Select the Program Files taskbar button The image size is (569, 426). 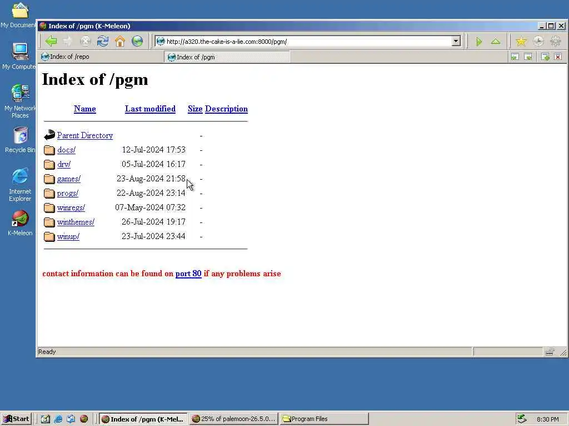325,419
